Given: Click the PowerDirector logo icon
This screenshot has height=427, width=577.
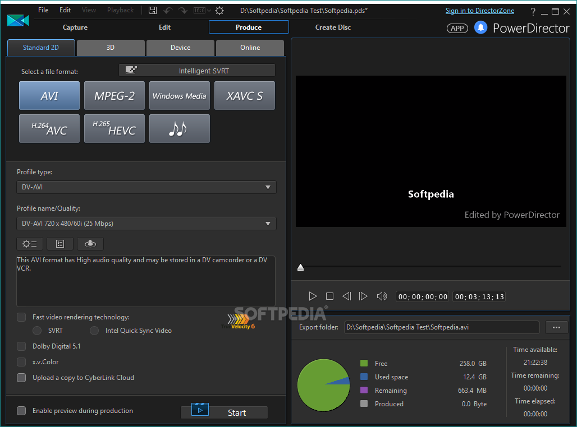Looking at the screenshot, I should (18, 21).
